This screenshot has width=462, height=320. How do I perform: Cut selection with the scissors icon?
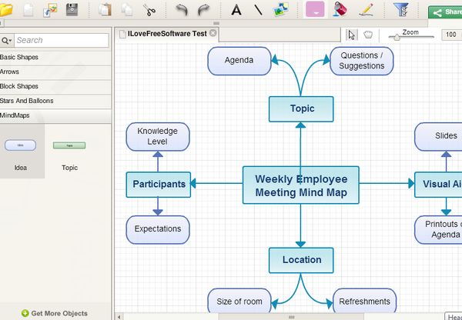[x=149, y=10]
